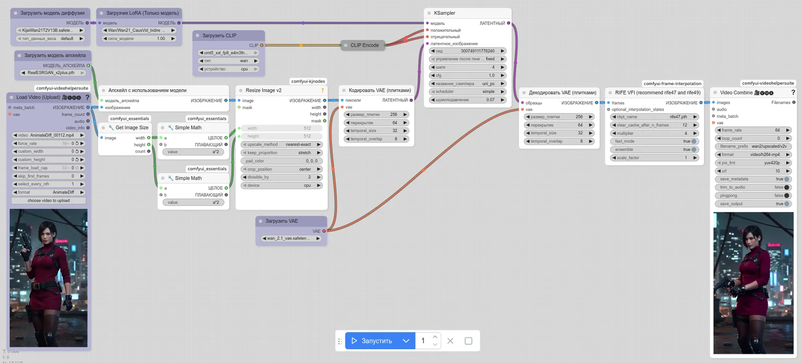
Task: Click the comfyui-kjnodes badge label
Action: pos(308,81)
